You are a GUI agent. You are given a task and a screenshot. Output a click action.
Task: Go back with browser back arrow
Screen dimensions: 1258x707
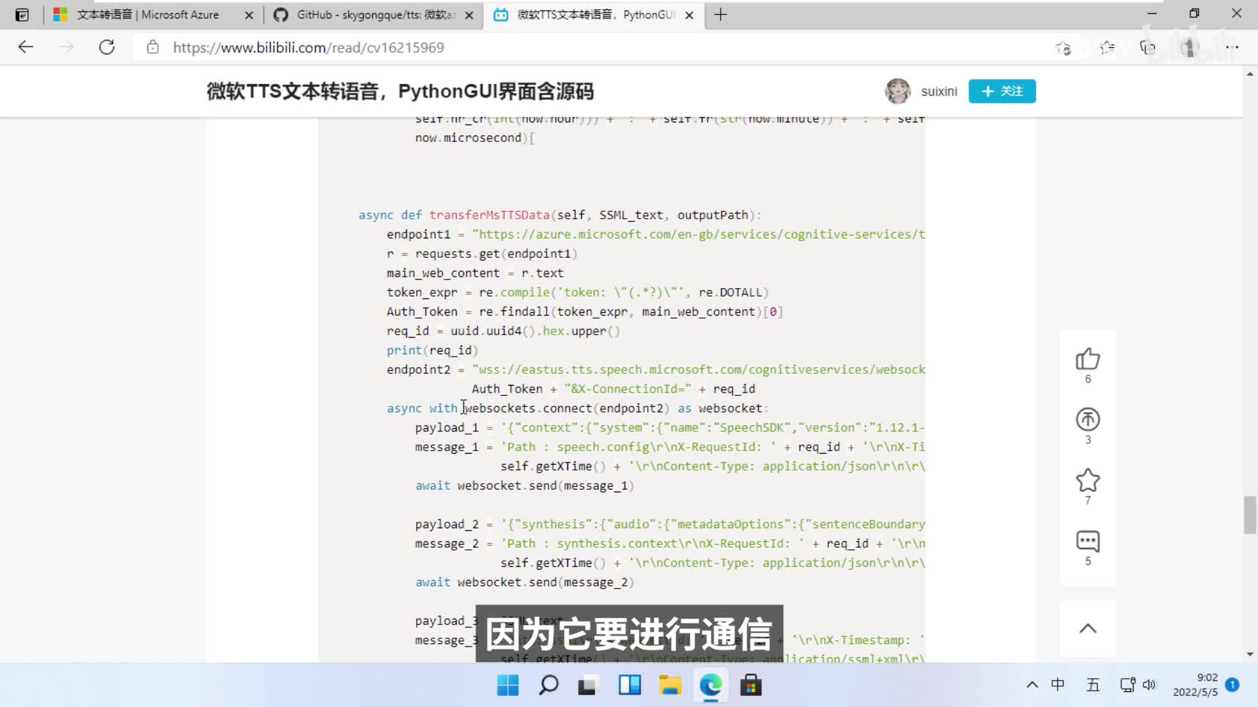tap(26, 47)
